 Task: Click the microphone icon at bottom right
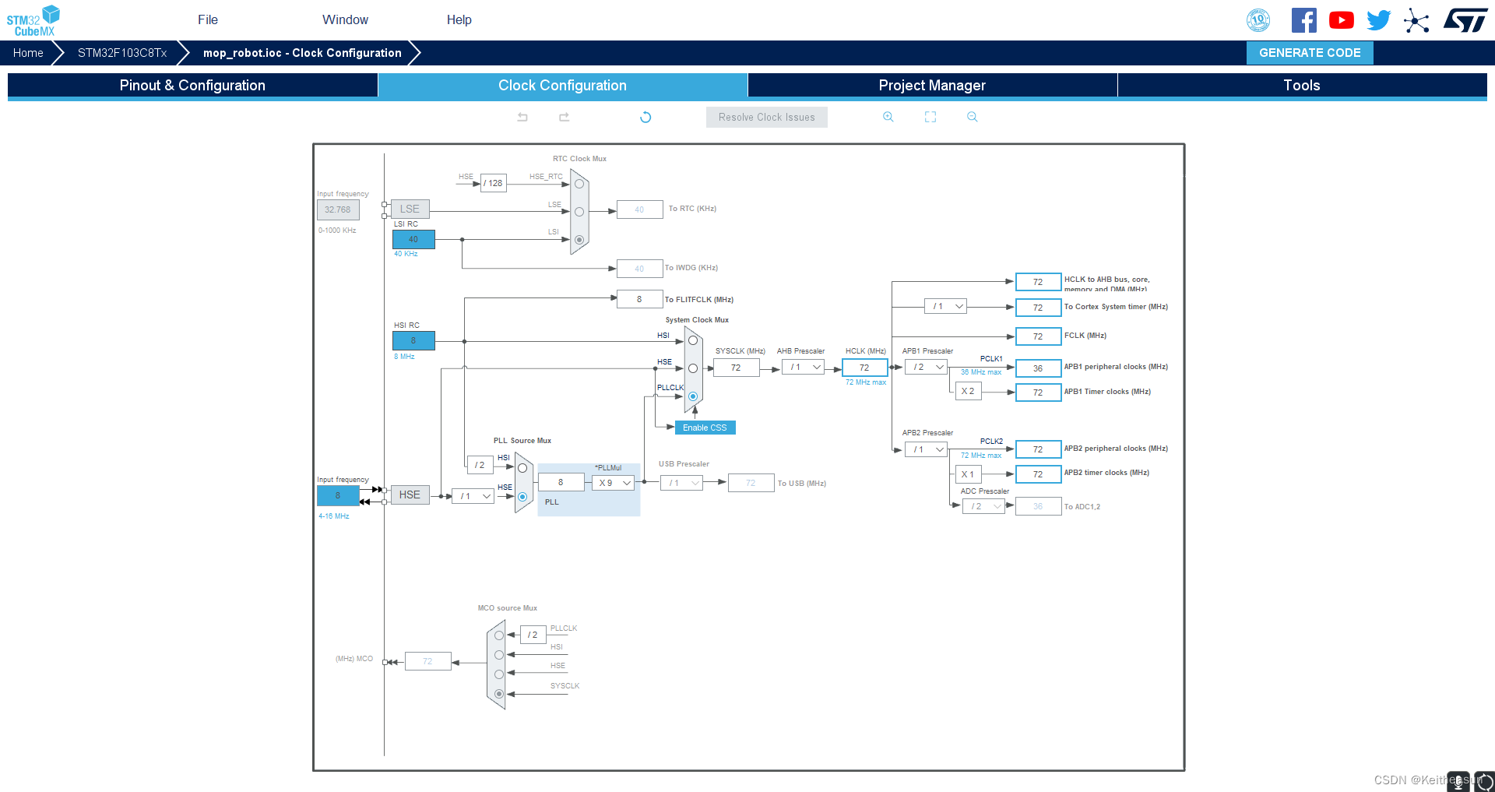1458,781
